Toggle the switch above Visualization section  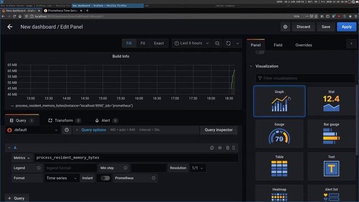click(260, 52)
